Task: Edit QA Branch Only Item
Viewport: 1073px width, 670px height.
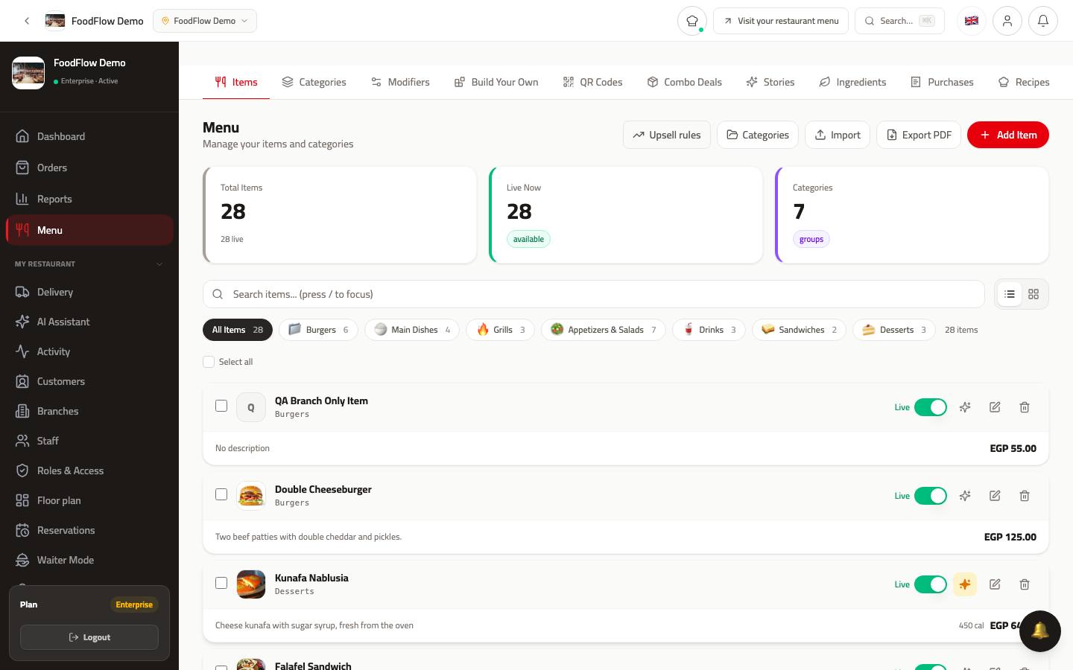Action: (x=995, y=407)
